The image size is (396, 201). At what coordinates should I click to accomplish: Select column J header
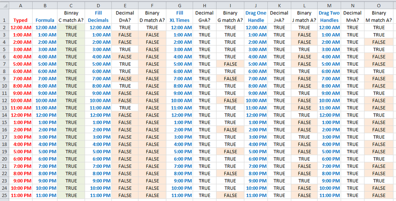click(x=256, y=6)
